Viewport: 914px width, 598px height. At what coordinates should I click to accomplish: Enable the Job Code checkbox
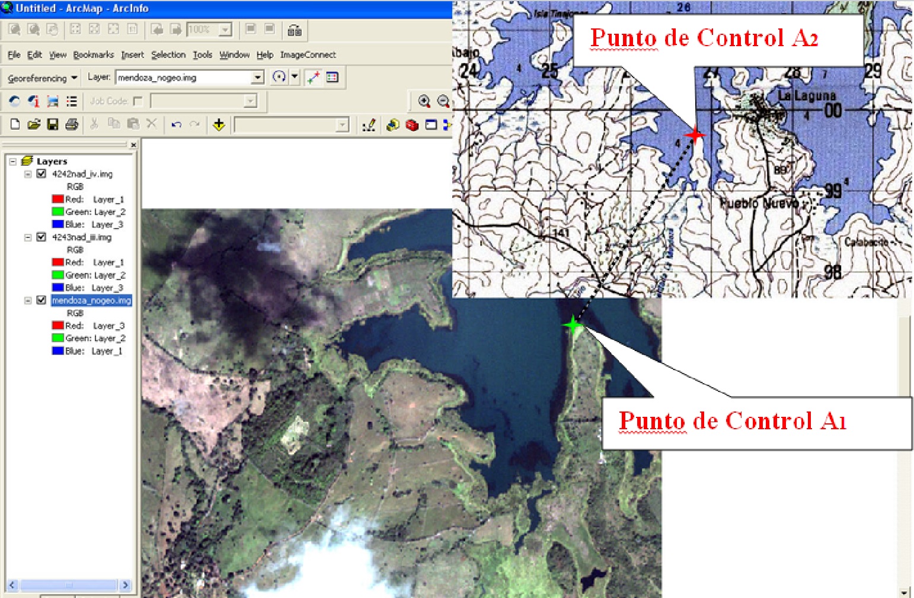tap(138, 101)
